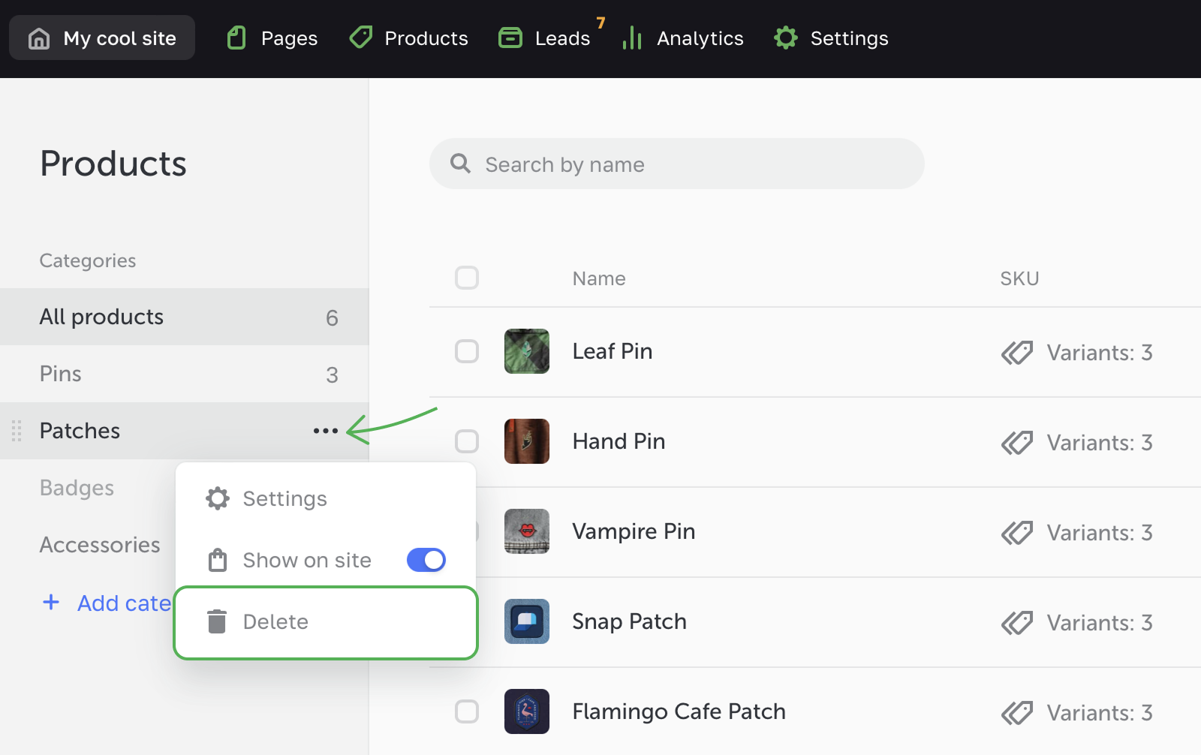Choose Delete from the category menu
The width and height of the screenshot is (1201, 755).
coord(275,622)
